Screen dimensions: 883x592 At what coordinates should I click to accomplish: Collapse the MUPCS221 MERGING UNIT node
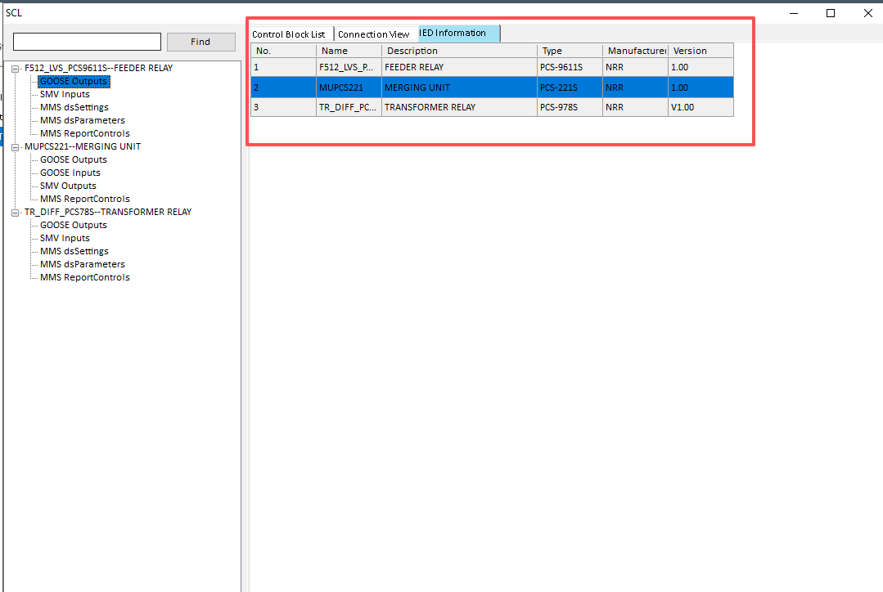pyautogui.click(x=14, y=146)
